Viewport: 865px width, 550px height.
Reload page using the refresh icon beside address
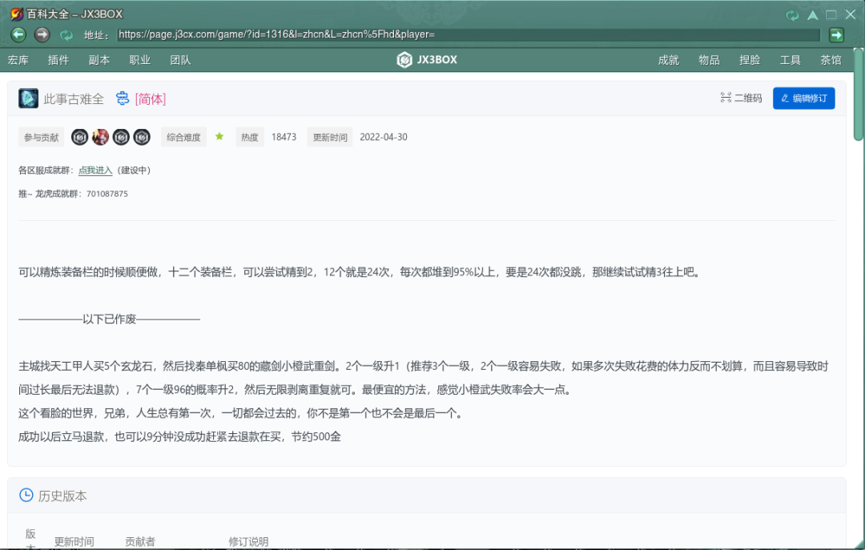tap(66, 35)
